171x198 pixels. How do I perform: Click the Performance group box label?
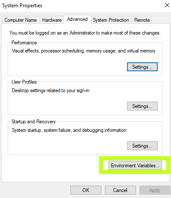[x=24, y=43]
